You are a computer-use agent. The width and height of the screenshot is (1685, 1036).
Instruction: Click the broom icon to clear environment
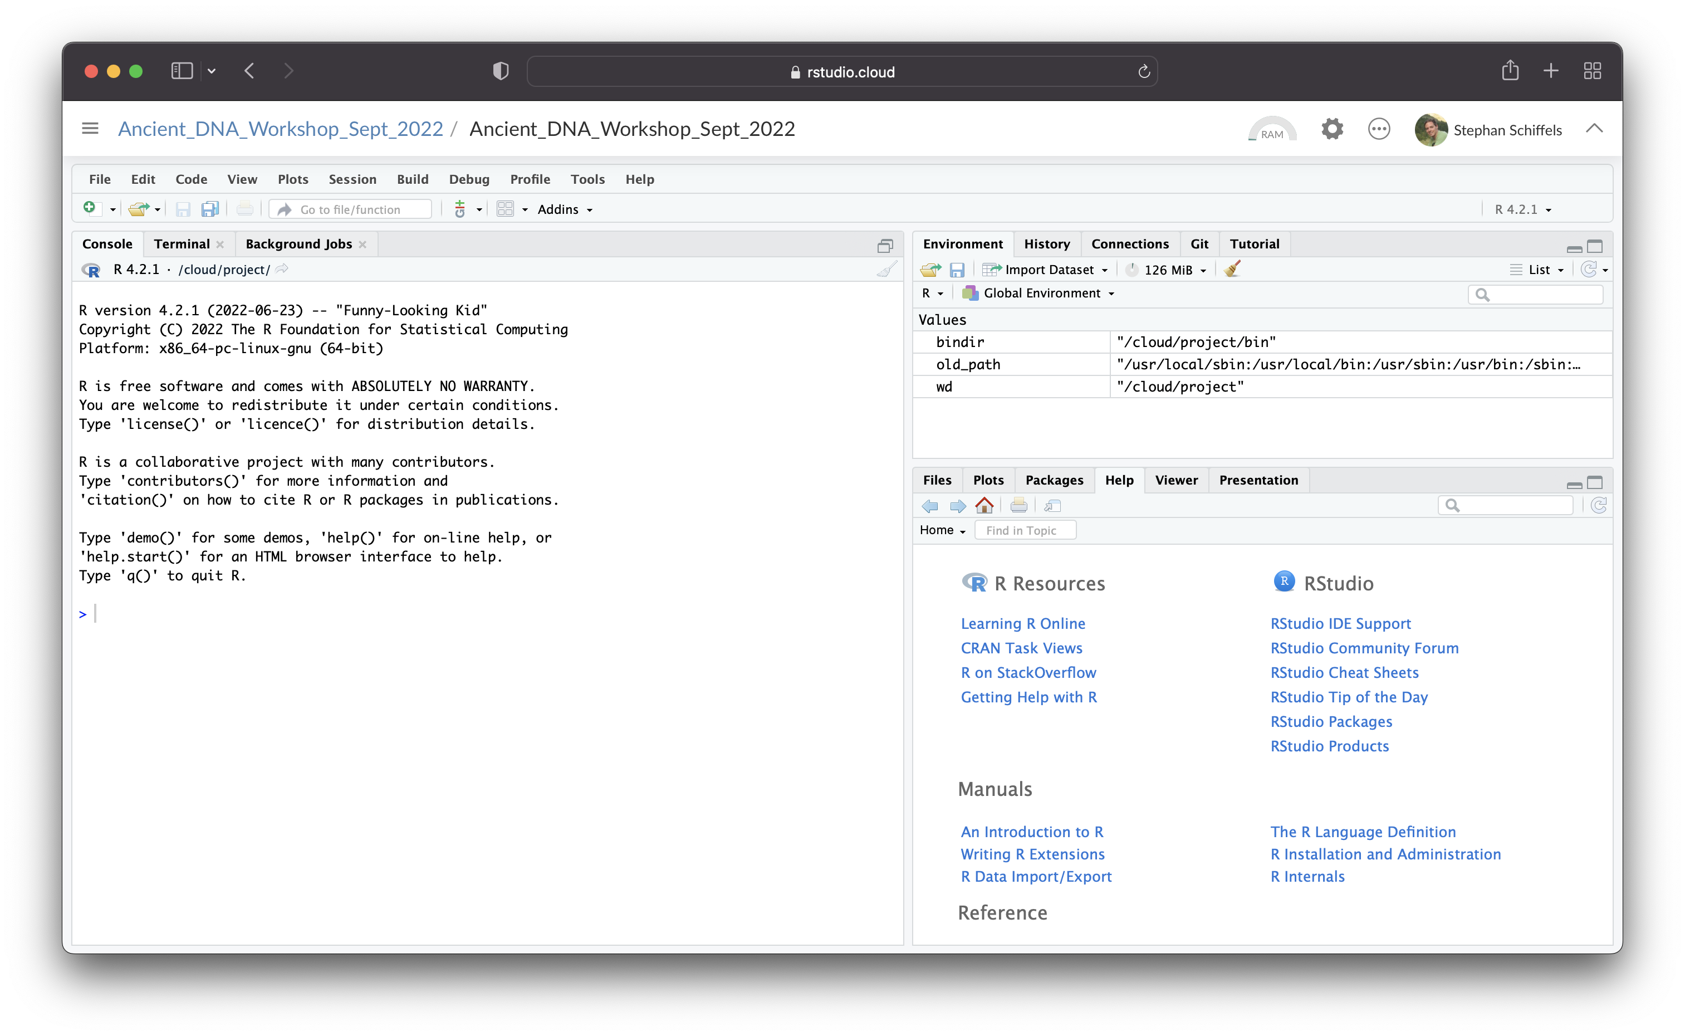tap(1232, 269)
